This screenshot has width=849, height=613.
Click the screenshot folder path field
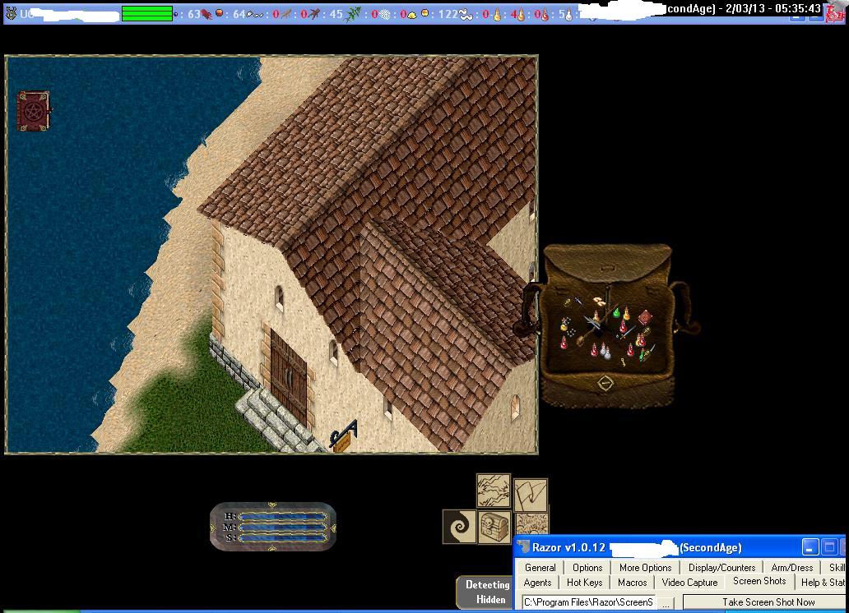587,603
